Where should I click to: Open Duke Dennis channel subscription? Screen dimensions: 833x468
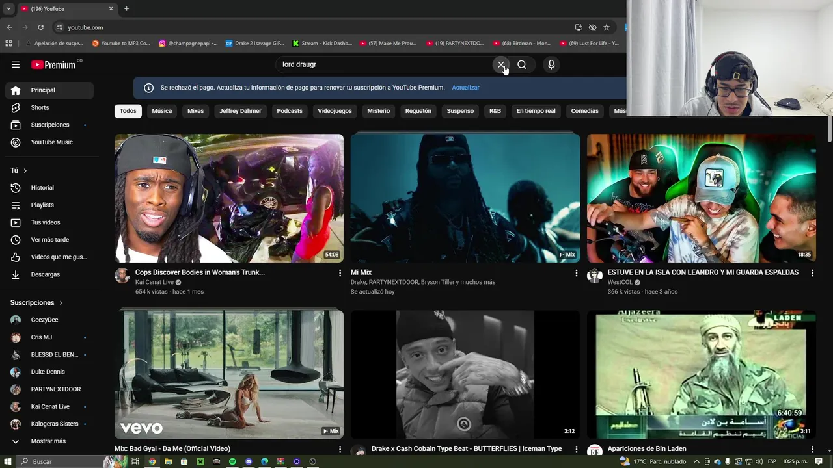point(49,372)
